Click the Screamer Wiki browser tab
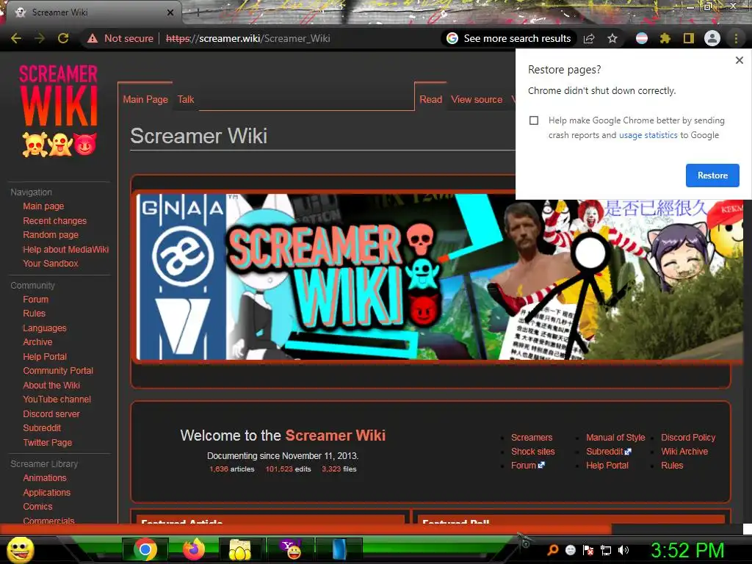Viewport: 752px width, 564px height. 93,12
